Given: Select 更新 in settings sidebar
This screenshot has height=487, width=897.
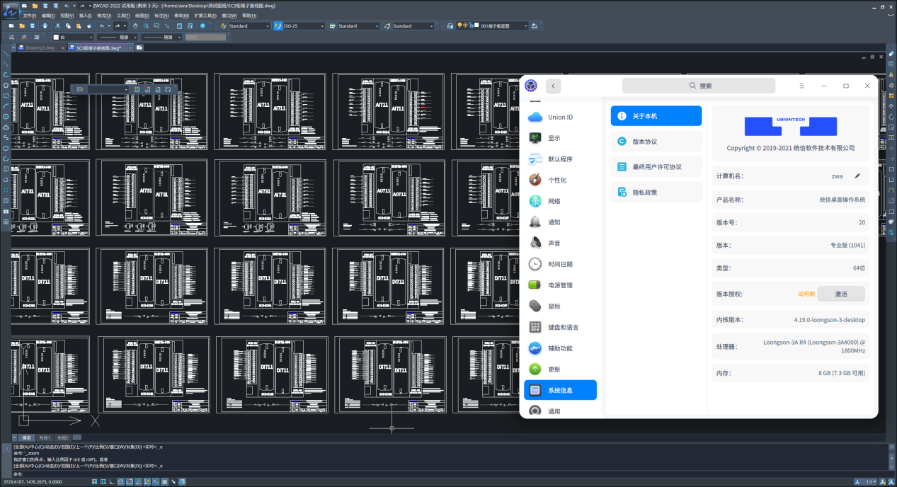Looking at the screenshot, I should (x=560, y=369).
